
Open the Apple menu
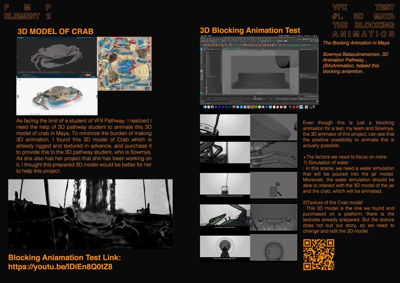coord(202,36)
